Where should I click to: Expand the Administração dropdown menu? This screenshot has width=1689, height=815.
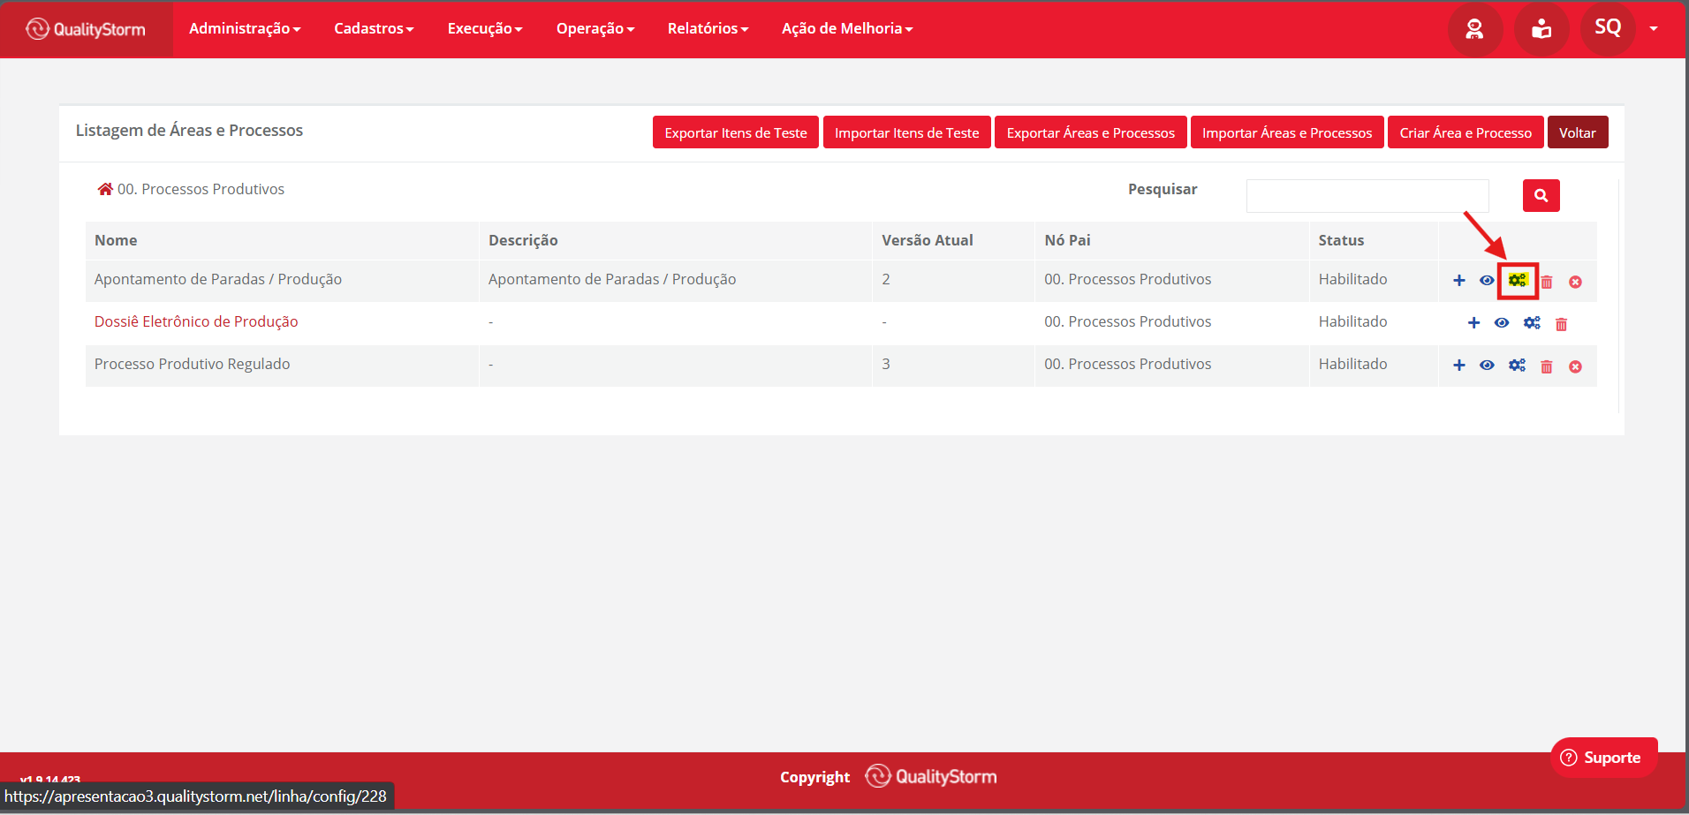click(x=245, y=29)
